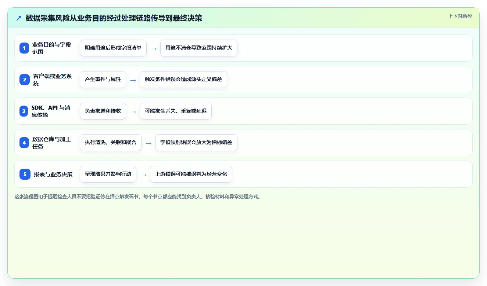
Task: Select the 业务目的与字段范围 step label
Action: tap(52, 48)
